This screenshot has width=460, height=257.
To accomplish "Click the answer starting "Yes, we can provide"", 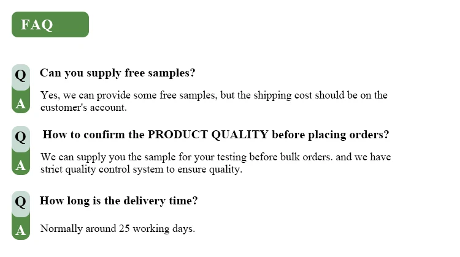I will (x=214, y=102).
